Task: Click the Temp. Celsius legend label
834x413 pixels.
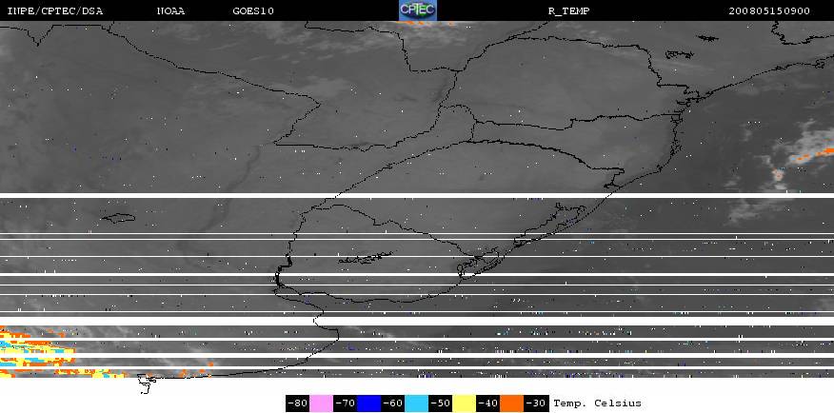Action: click(597, 403)
